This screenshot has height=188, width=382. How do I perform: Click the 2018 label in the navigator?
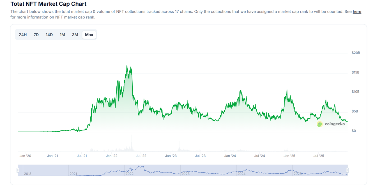(28, 174)
